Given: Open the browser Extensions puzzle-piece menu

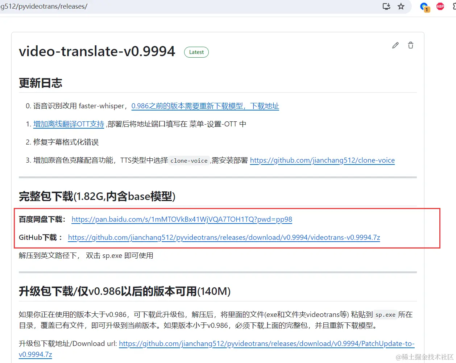Looking at the screenshot, I should pos(454,6).
